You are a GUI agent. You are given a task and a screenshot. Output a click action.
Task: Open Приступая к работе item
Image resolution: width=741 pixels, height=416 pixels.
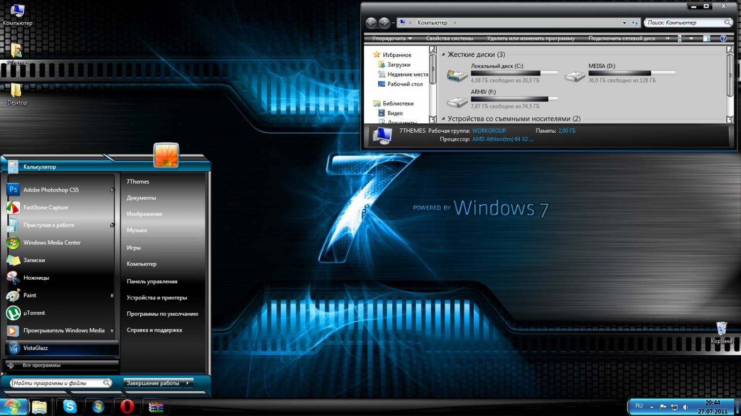tap(61, 225)
